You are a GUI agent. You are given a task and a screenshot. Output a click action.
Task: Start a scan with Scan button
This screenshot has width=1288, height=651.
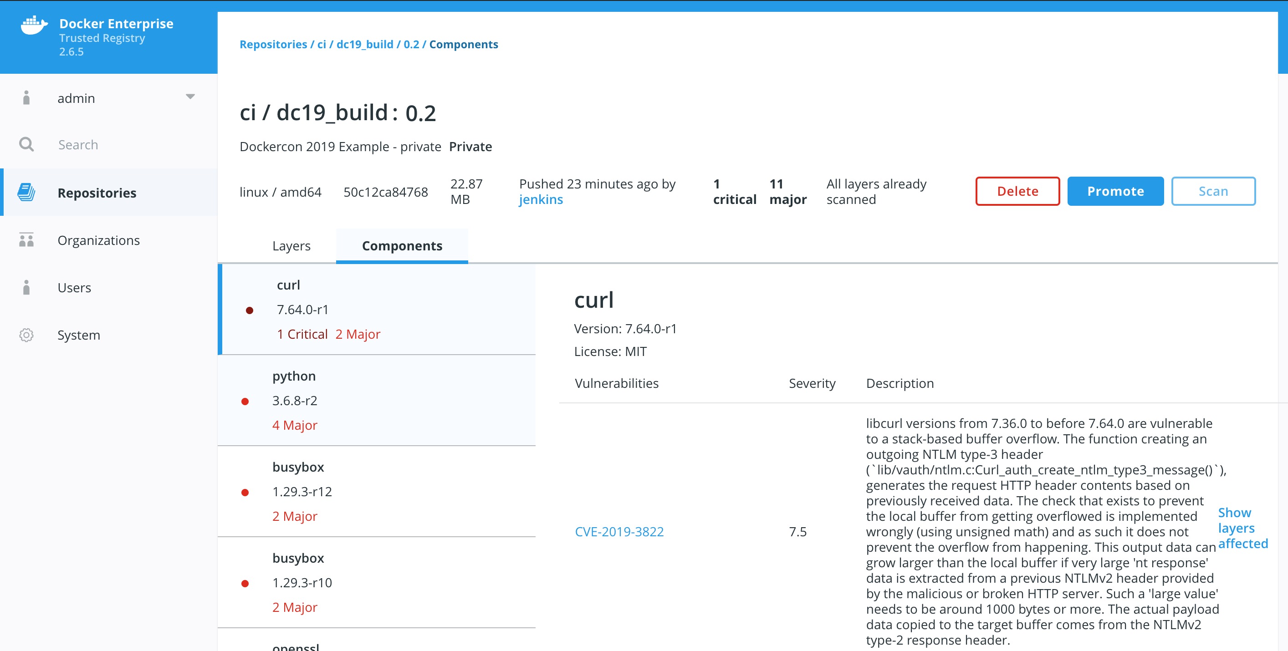pos(1212,191)
